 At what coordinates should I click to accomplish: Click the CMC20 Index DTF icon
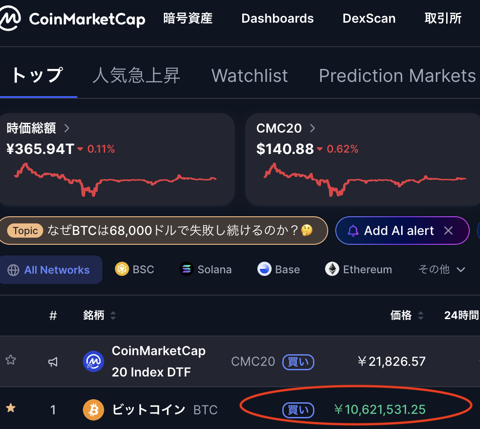point(94,361)
